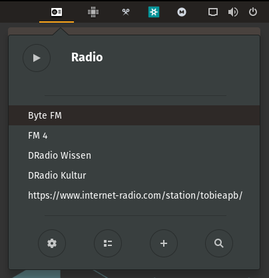The width and height of the screenshot is (269, 278).
Task: Select the Byte FM station
Action: tap(134, 115)
